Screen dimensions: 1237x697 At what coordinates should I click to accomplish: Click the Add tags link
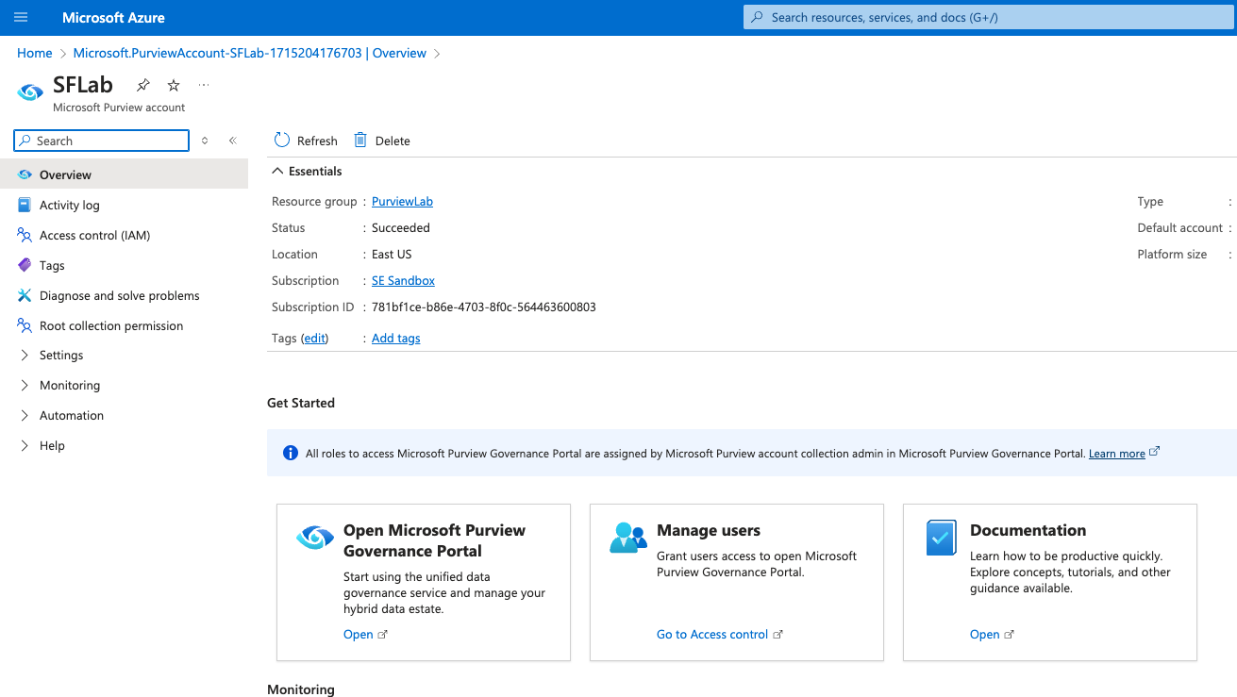coord(395,338)
